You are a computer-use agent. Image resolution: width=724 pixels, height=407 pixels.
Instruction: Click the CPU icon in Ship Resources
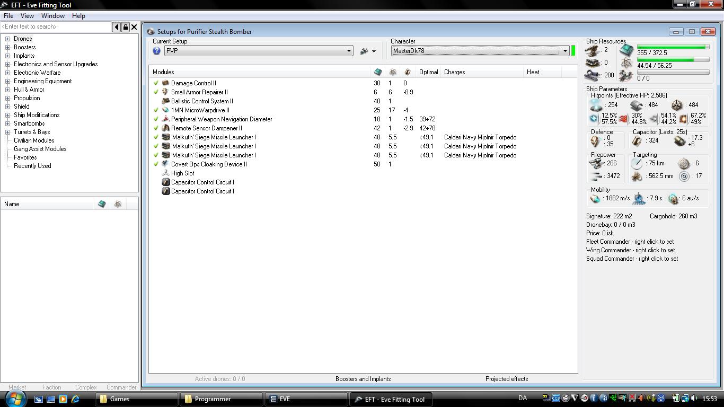tap(626, 50)
